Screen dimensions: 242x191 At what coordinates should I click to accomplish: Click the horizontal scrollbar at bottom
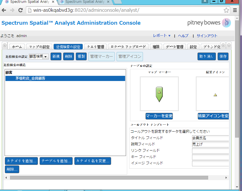tap(109, 178)
